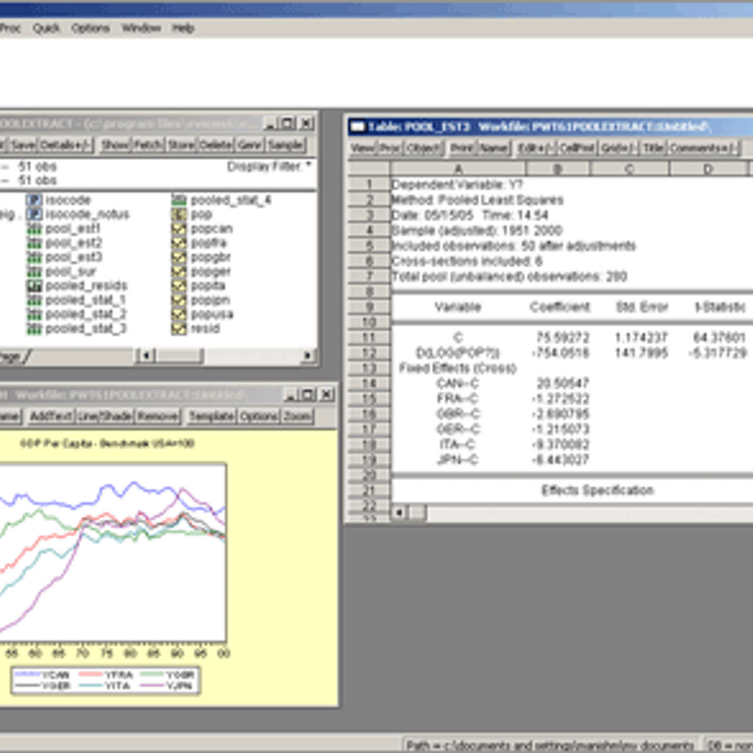Open the pool_sur pool object icon
This screenshot has height=753, width=753.
pos(61,271)
